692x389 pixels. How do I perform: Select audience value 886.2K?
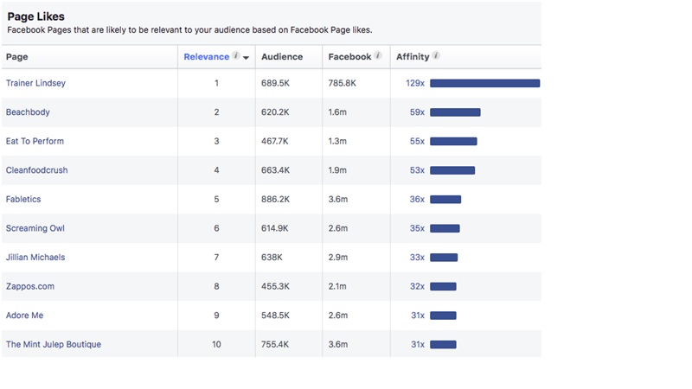275,200
